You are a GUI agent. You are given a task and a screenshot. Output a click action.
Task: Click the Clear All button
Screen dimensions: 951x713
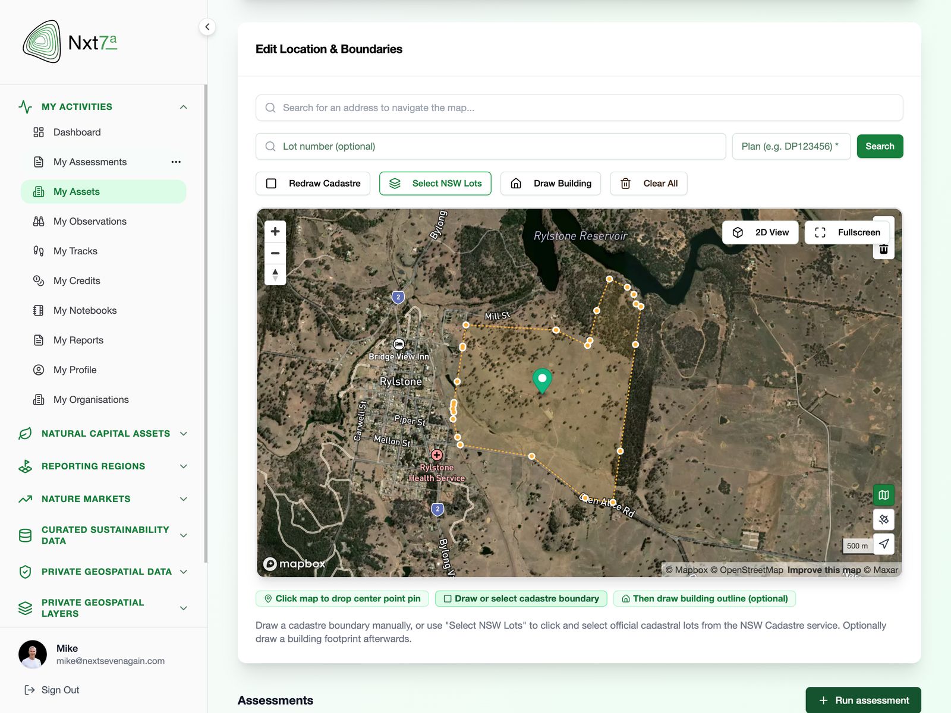(648, 184)
